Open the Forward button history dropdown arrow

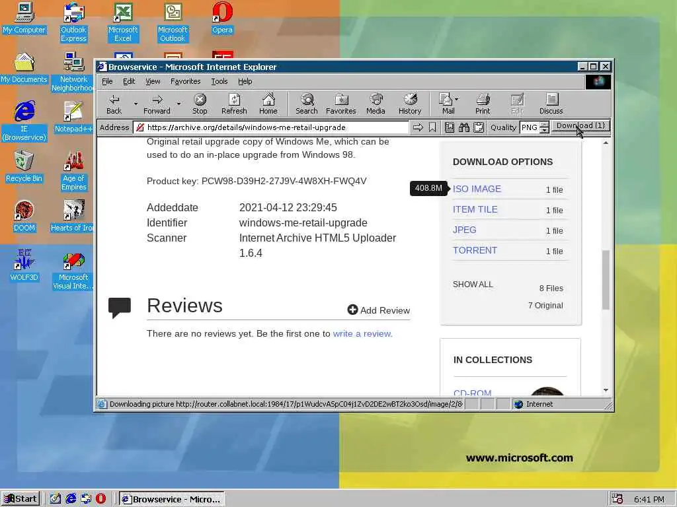(x=179, y=104)
